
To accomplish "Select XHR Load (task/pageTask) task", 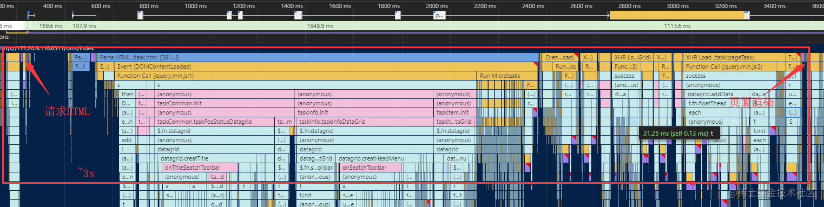I will [734, 57].
